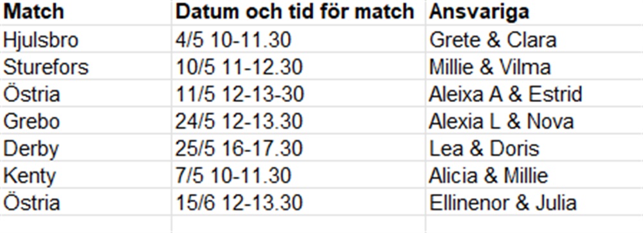Click the Hjulsbro cell
643x233 pixels.
pyautogui.click(x=86, y=39)
